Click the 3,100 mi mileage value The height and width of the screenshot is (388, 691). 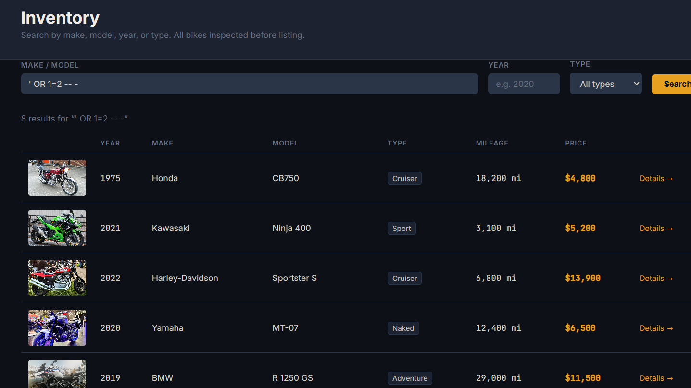click(x=496, y=228)
